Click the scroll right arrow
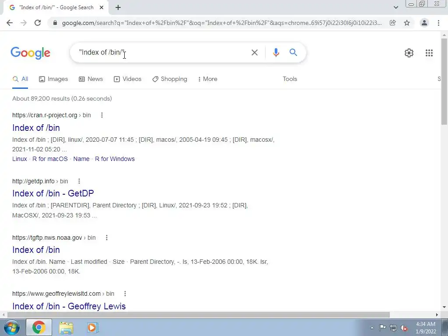 pos(437,315)
